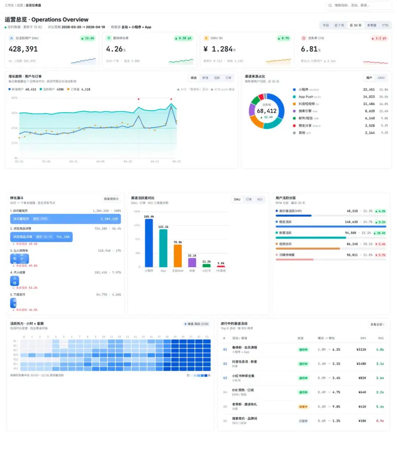Toggle the 订单量 legend series
The height and width of the screenshot is (452, 397).
(79, 89)
